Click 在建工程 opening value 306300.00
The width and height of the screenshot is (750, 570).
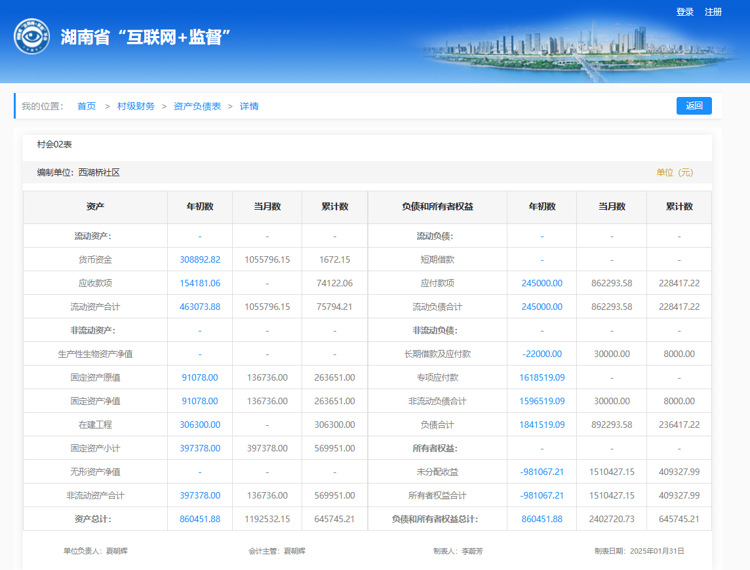[x=200, y=425]
